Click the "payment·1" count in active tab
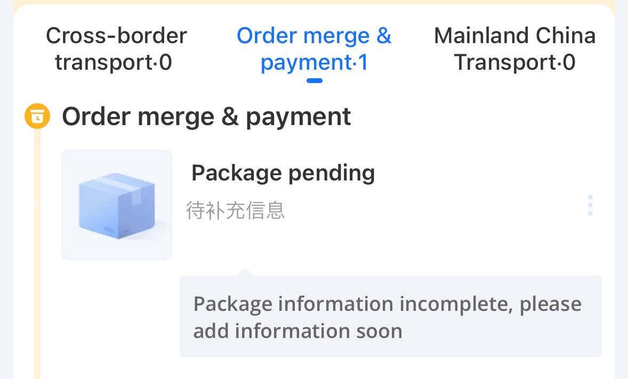This screenshot has width=628, height=379. coord(315,62)
